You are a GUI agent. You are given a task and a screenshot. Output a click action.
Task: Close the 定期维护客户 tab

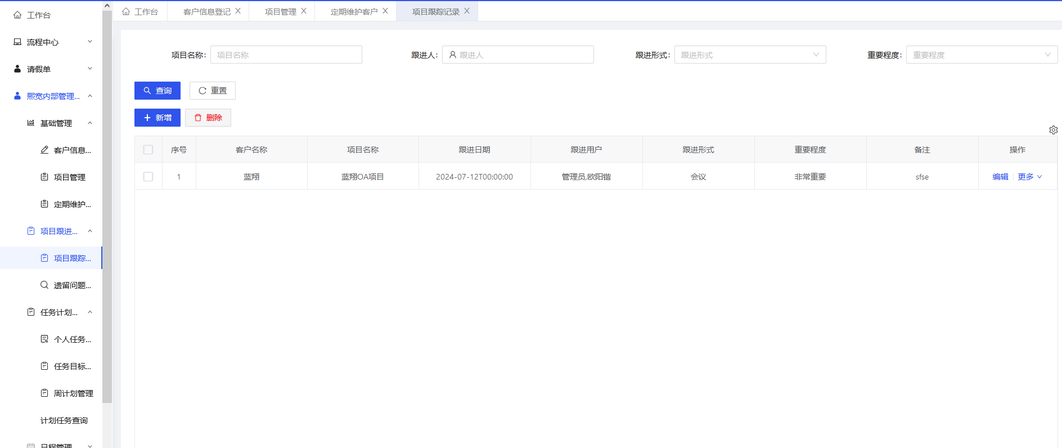coord(385,11)
